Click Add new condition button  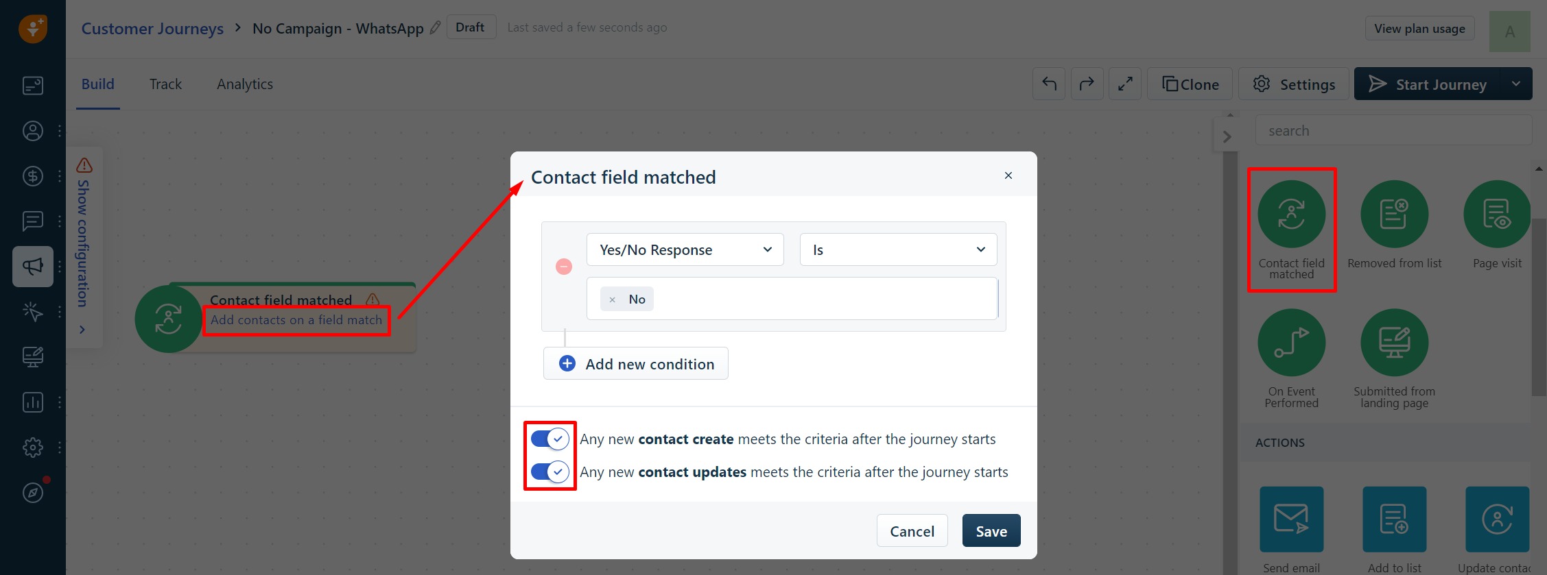coord(636,363)
